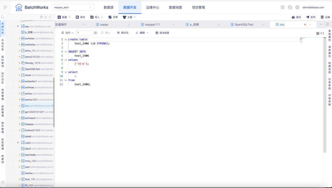Image resolution: width=332 pixels, height=188 pixels.
Task: Click the 保存 (save) button
Action: pos(80,17)
